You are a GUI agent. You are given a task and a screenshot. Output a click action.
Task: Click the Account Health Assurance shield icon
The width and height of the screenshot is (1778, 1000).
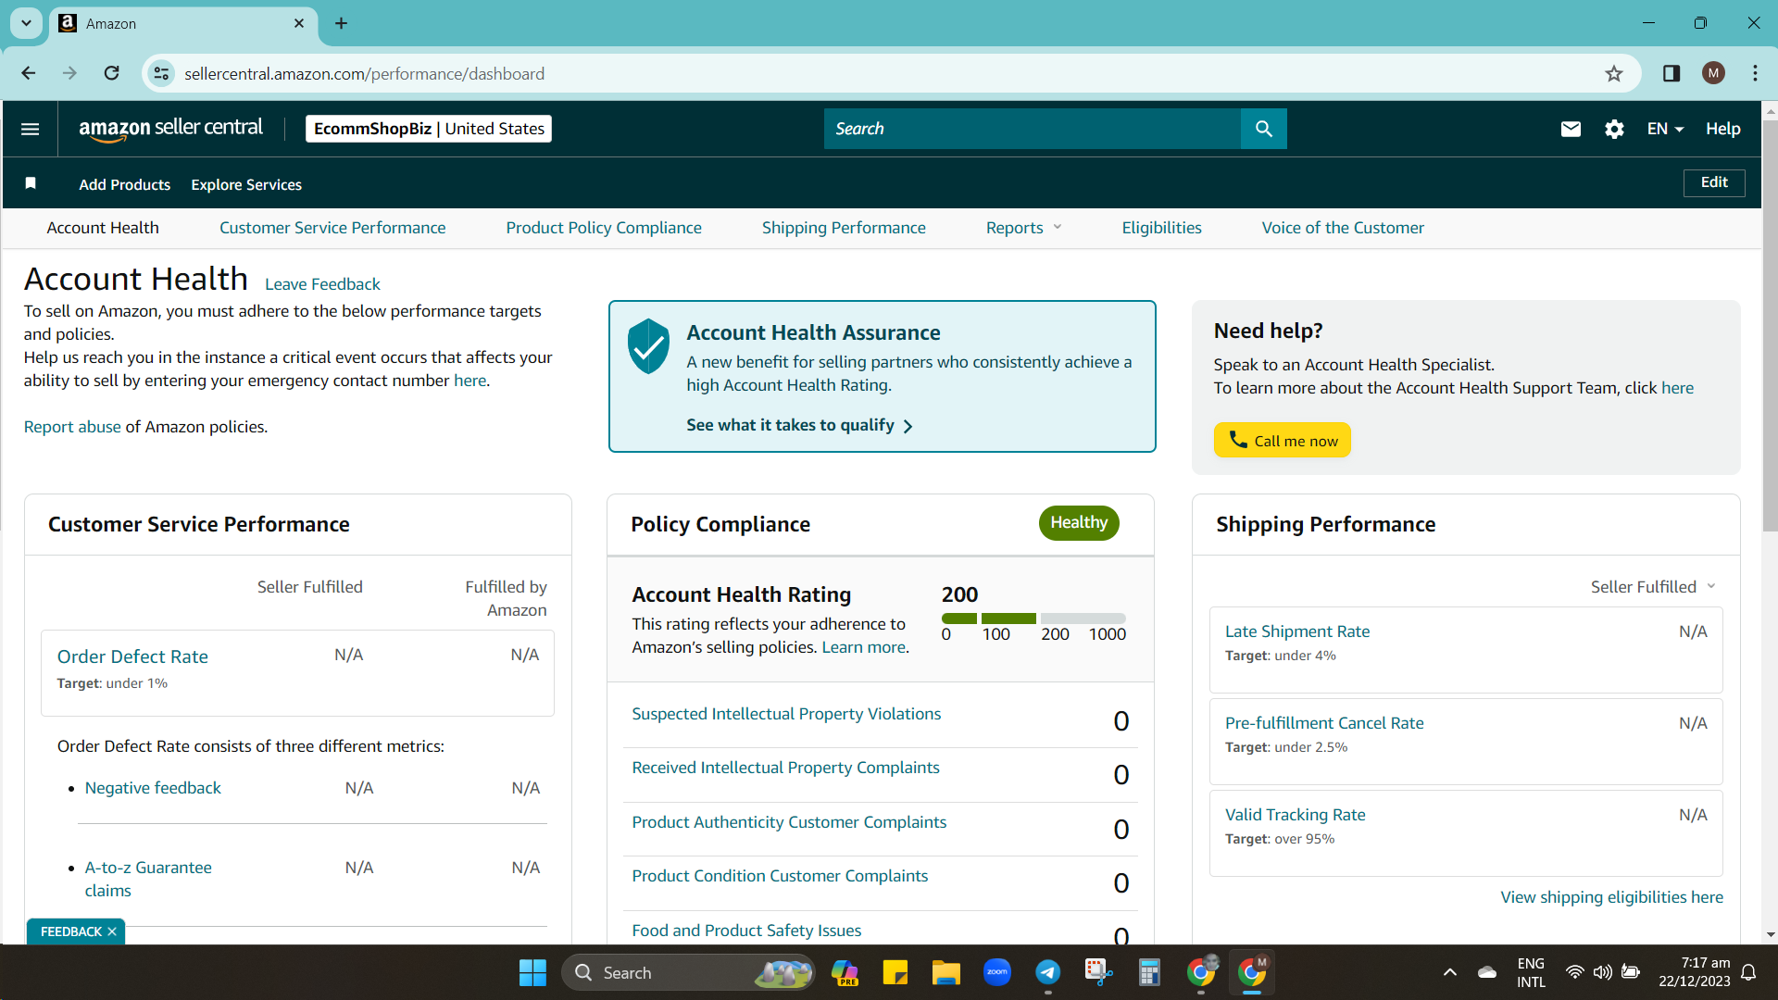648,346
